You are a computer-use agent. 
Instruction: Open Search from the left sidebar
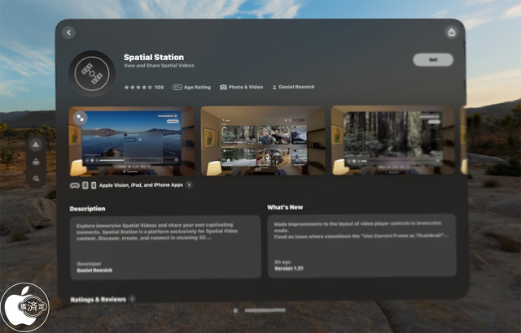[x=37, y=176]
